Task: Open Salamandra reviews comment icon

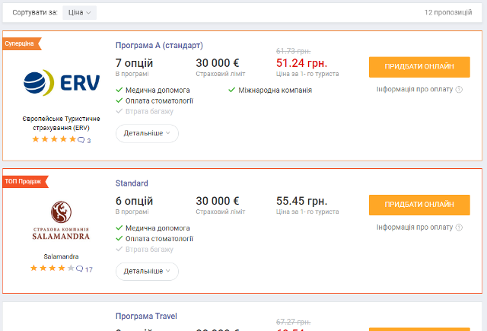Action: (79, 269)
